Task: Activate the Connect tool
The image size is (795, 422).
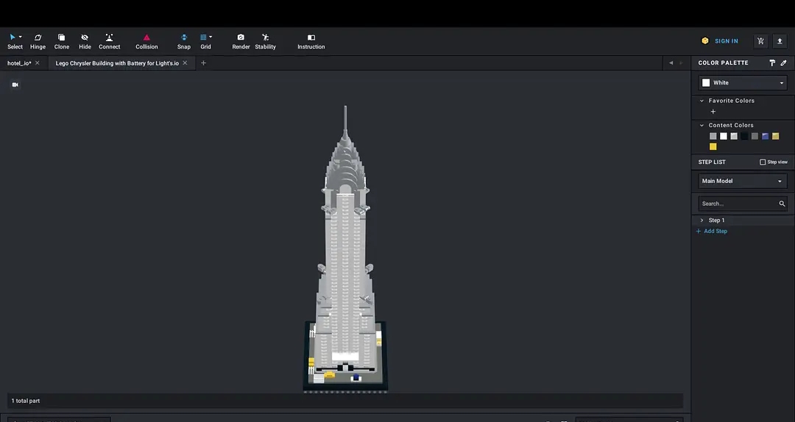Action: click(109, 41)
